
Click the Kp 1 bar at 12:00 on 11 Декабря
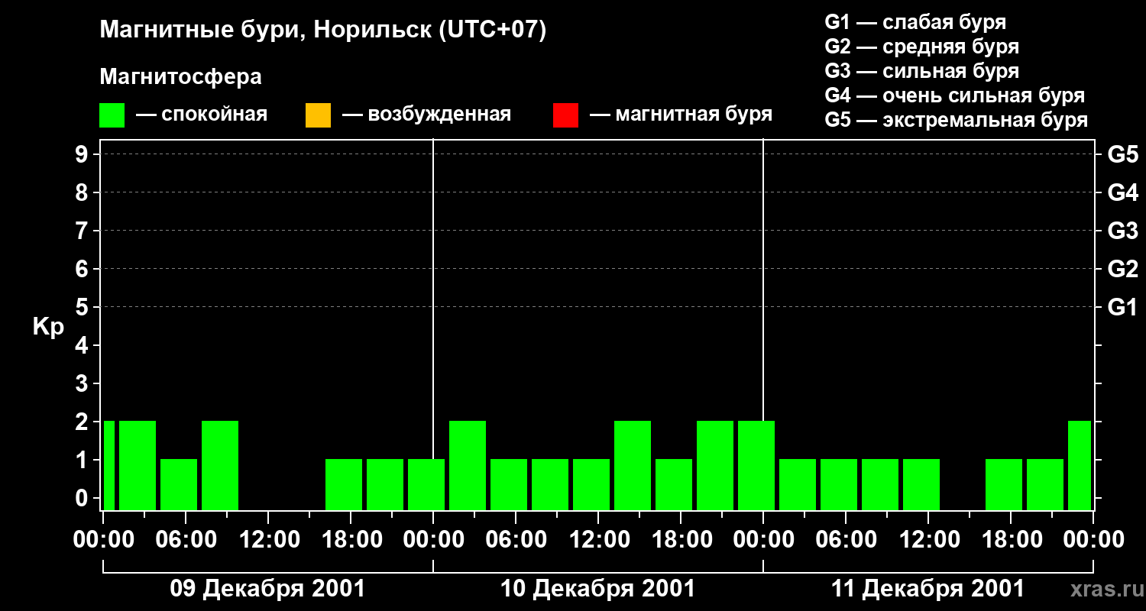(921, 484)
